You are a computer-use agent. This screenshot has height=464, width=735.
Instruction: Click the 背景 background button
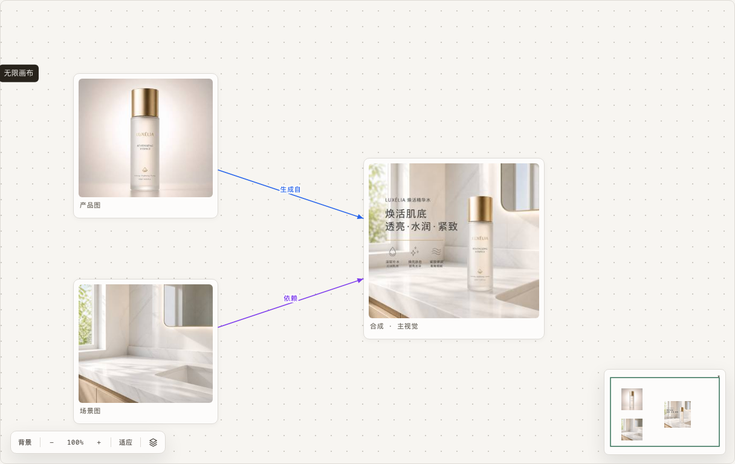point(25,442)
